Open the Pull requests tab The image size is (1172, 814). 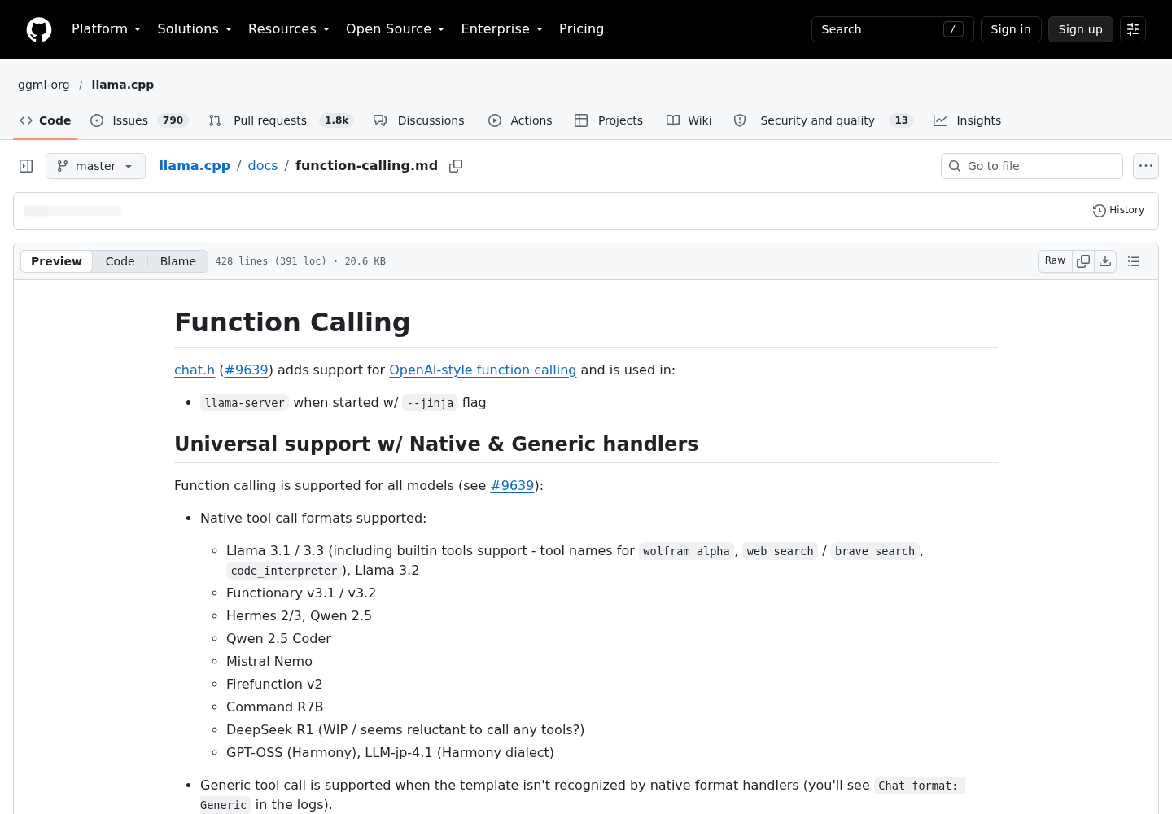pyautogui.click(x=282, y=120)
